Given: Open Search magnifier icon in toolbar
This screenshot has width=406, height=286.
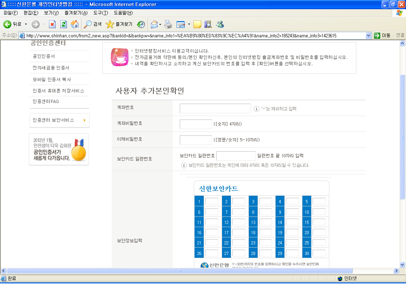Looking at the screenshot, I should (87, 24).
